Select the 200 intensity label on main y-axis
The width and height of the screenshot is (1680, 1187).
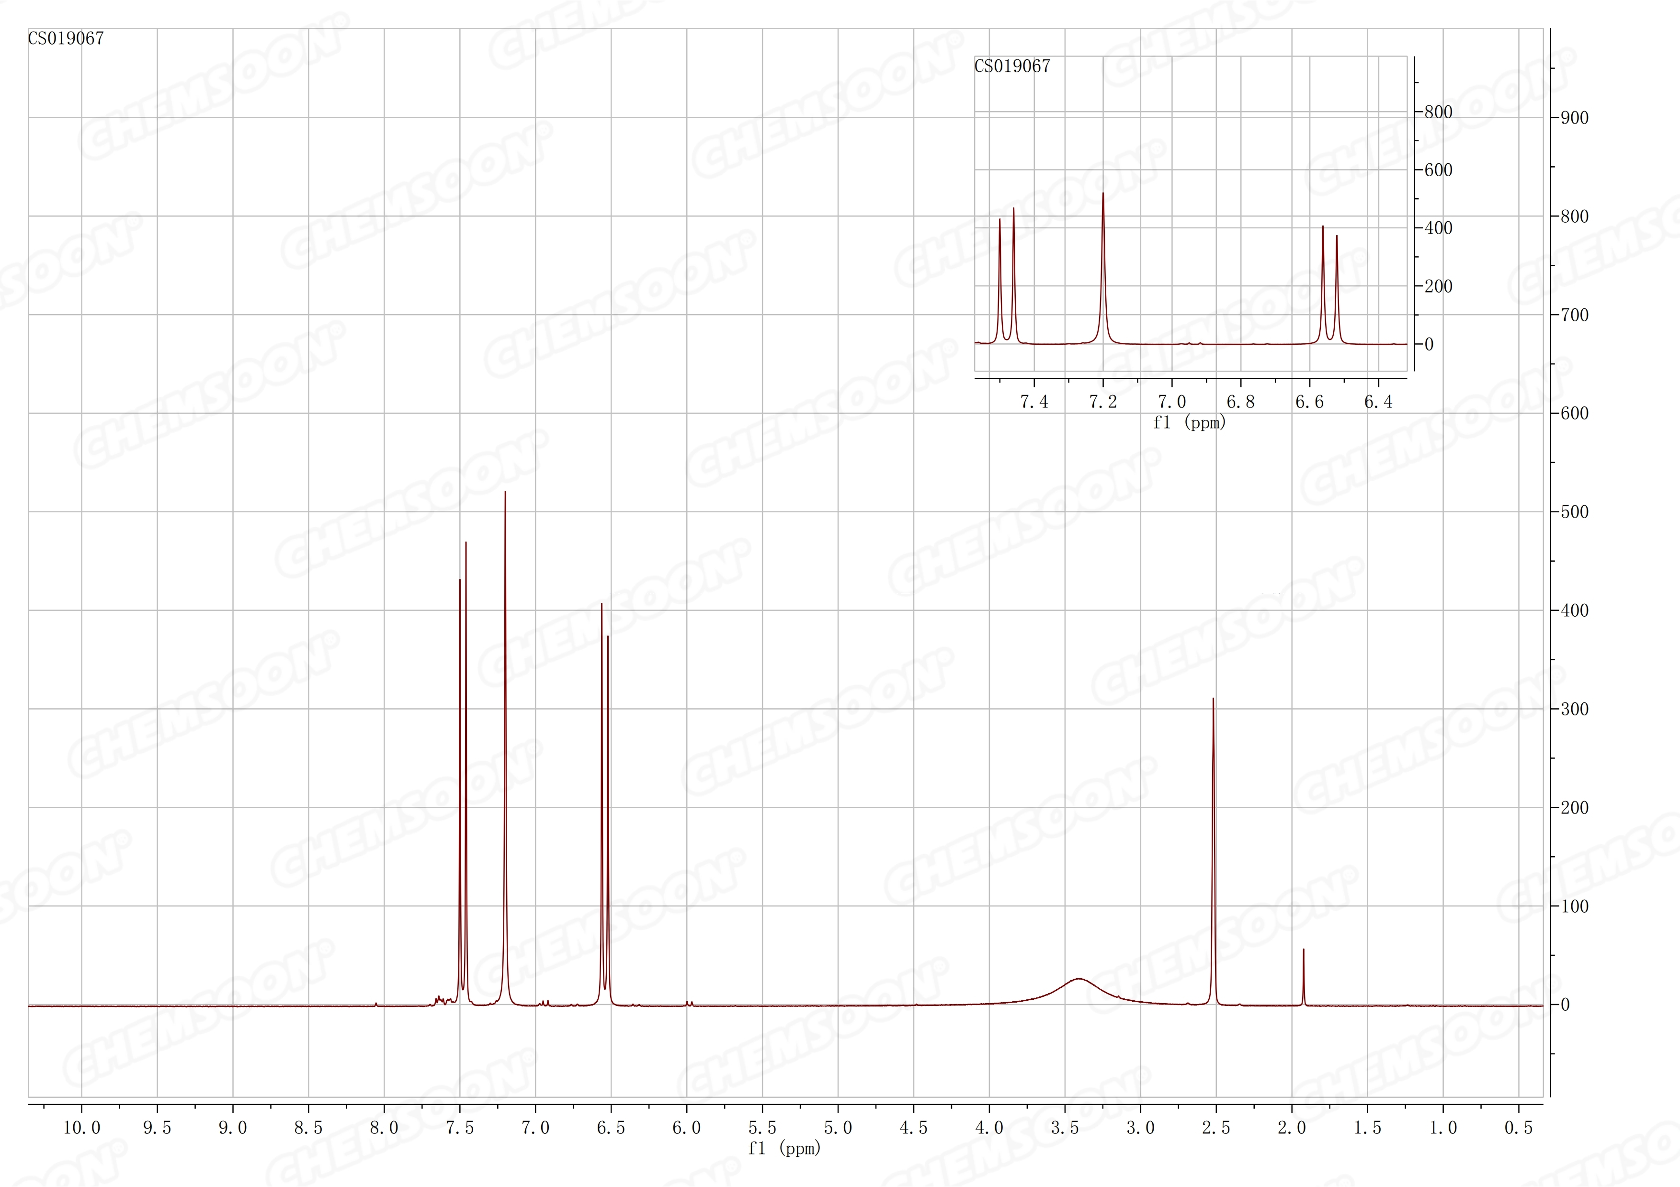coord(1575,807)
